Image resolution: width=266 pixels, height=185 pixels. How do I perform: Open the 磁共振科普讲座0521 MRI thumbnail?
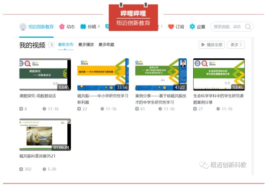(45, 135)
